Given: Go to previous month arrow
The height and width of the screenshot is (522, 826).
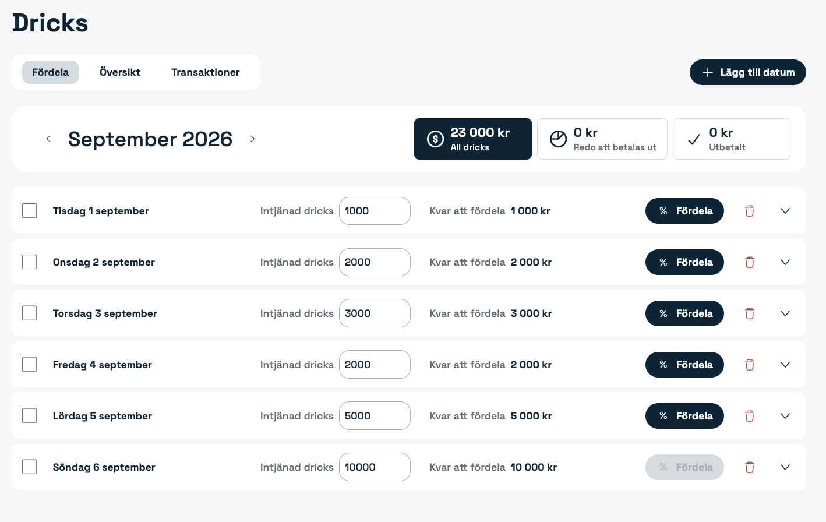Looking at the screenshot, I should pyautogui.click(x=48, y=139).
